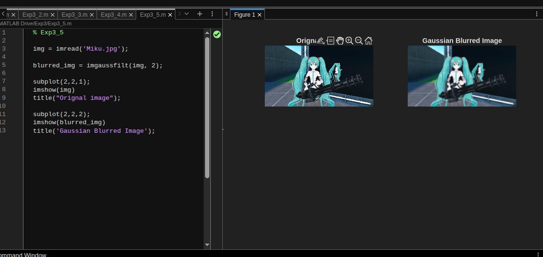This screenshot has height=257, width=543.
Task: Click the editor scrollbar up arrow
Action: pyautogui.click(x=207, y=33)
